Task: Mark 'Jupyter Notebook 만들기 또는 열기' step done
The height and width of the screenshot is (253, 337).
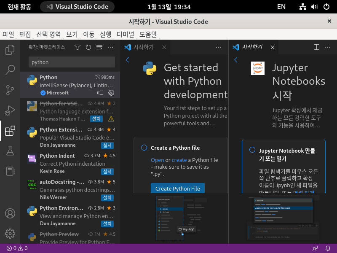Action: coord(252,150)
